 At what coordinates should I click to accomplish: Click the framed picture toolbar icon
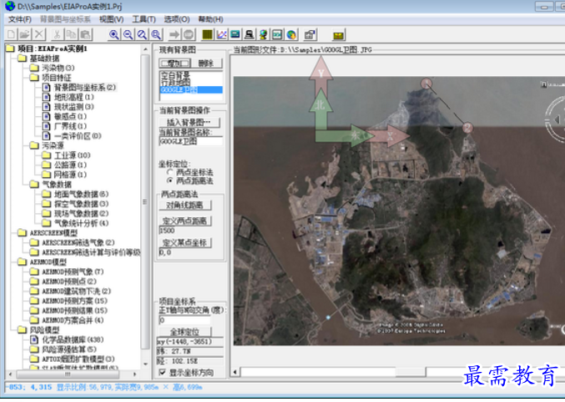click(x=277, y=34)
